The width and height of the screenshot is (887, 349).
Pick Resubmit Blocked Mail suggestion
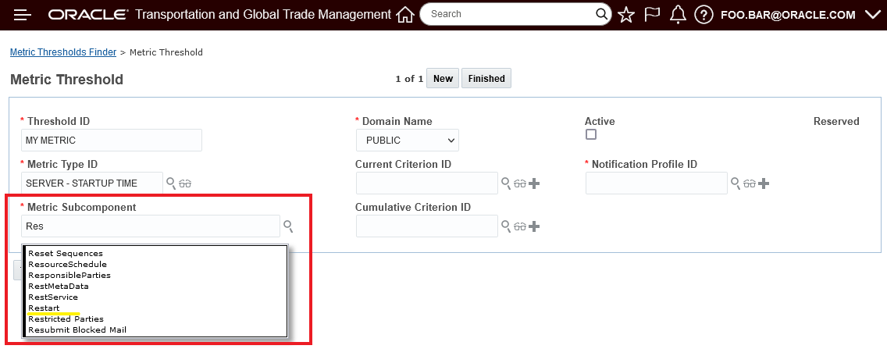coord(77,330)
